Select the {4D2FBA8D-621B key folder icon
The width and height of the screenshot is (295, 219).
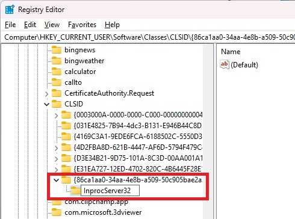[x=66, y=147]
